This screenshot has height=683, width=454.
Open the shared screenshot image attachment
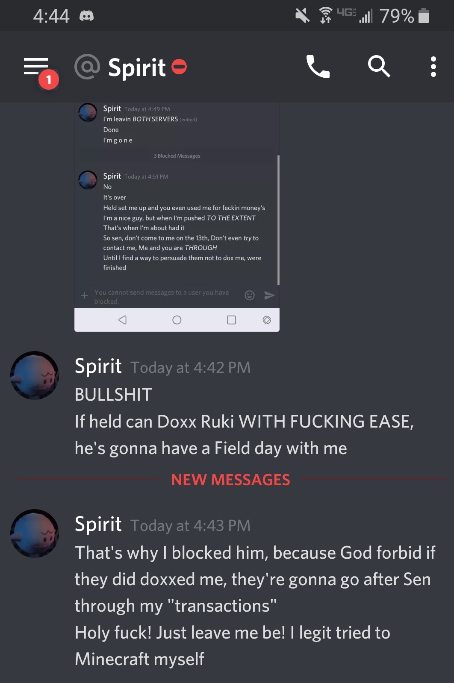tap(177, 217)
